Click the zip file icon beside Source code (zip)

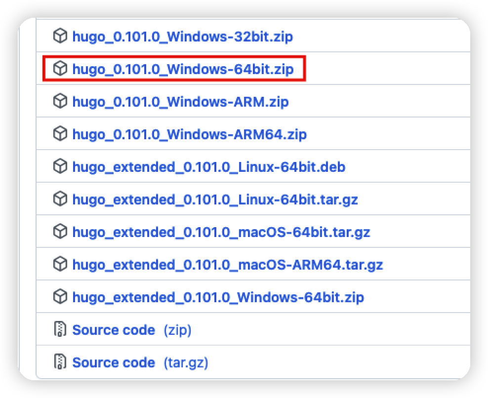tap(60, 330)
